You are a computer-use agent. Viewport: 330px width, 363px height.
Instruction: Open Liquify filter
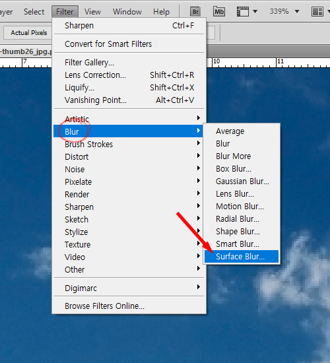[129, 88]
